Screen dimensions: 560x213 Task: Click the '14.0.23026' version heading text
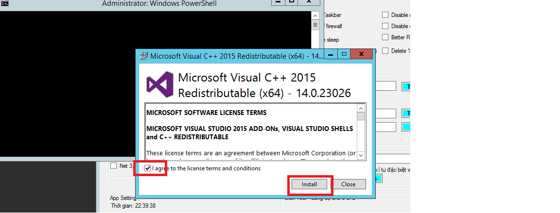click(x=324, y=93)
